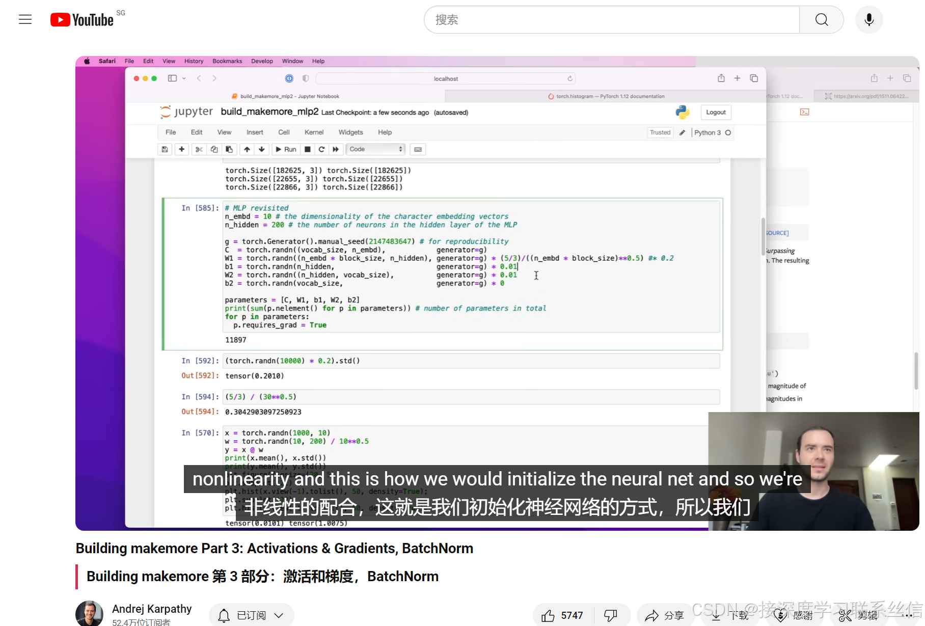Viewport: 925px width, 626px height.
Task: Click video title Building makemore Part 3
Action: [275, 549]
